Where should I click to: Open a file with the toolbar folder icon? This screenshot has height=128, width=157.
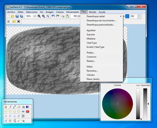(x=13, y=16)
